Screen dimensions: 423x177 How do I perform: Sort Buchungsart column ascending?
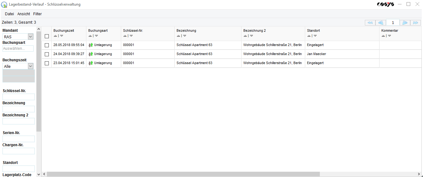click(90, 36)
